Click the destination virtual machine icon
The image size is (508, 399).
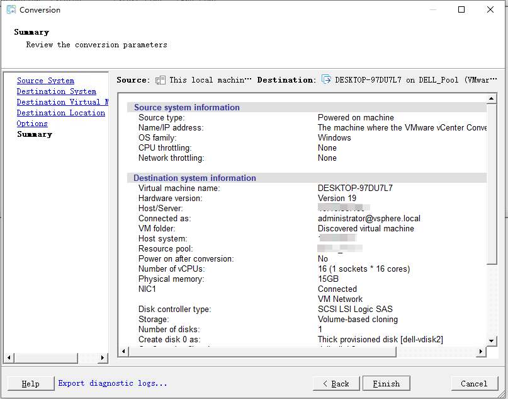click(326, 79)
